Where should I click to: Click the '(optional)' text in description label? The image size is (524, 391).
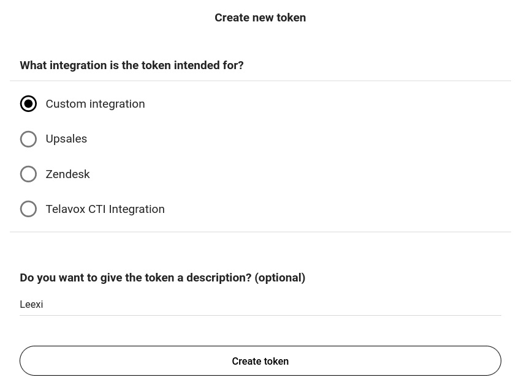coord(280,278)
